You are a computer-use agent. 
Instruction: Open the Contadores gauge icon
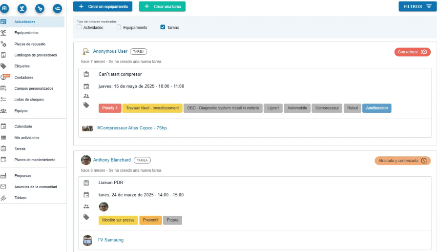tap(4, 77)
